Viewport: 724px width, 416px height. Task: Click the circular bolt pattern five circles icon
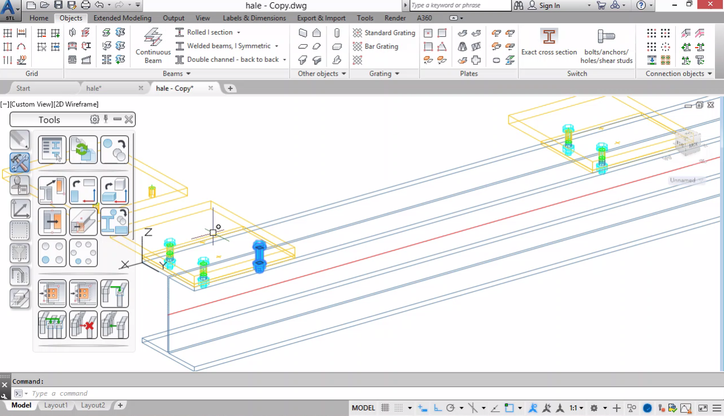83,253
